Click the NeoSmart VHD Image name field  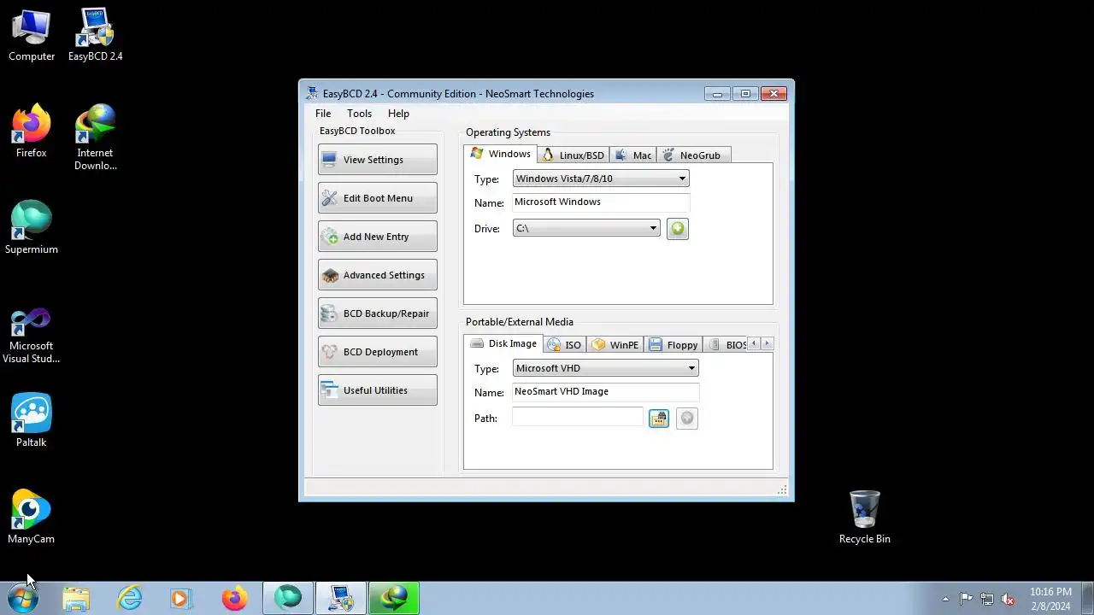[x=605, y=392]
